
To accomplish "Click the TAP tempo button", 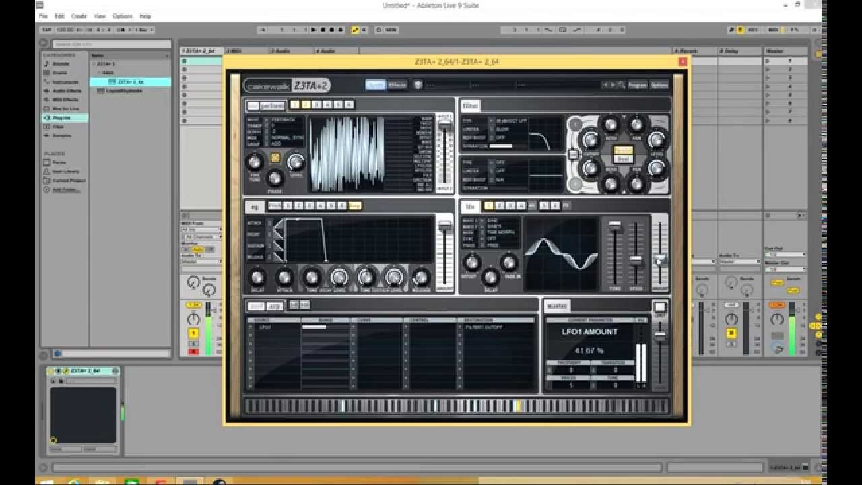I will click(x=46, y=30).
